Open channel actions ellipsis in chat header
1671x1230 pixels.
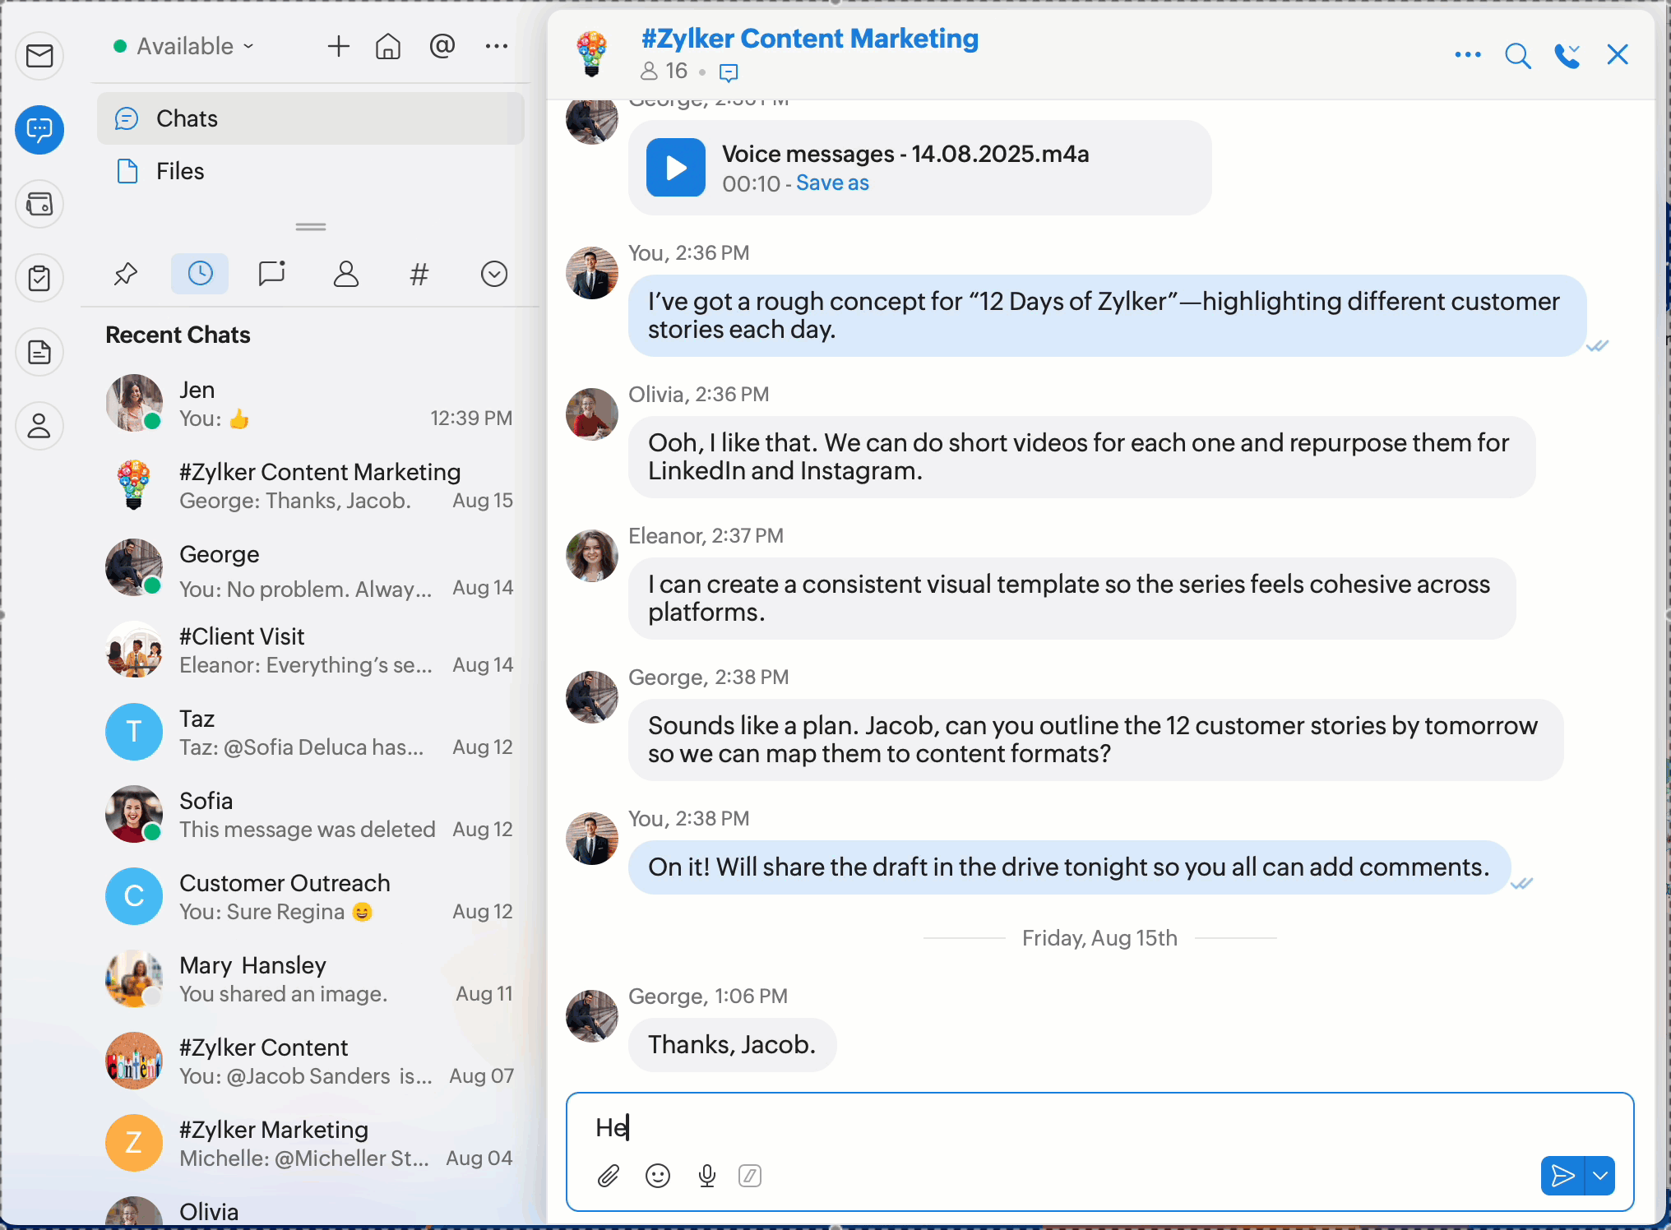click(1468, 55)
